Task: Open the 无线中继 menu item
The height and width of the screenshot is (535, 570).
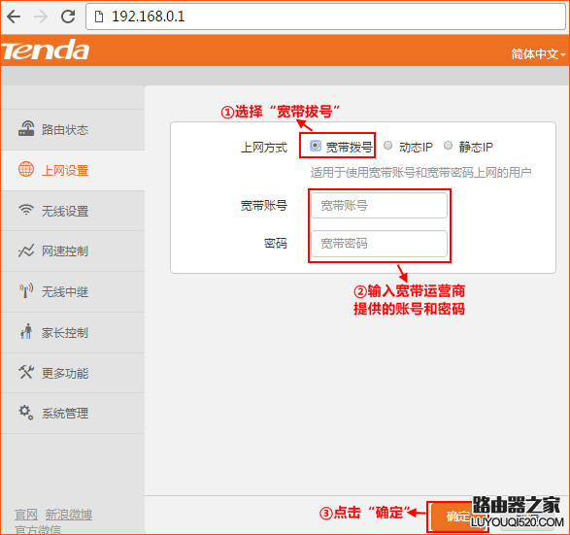Action: click(x=73, y=292)
